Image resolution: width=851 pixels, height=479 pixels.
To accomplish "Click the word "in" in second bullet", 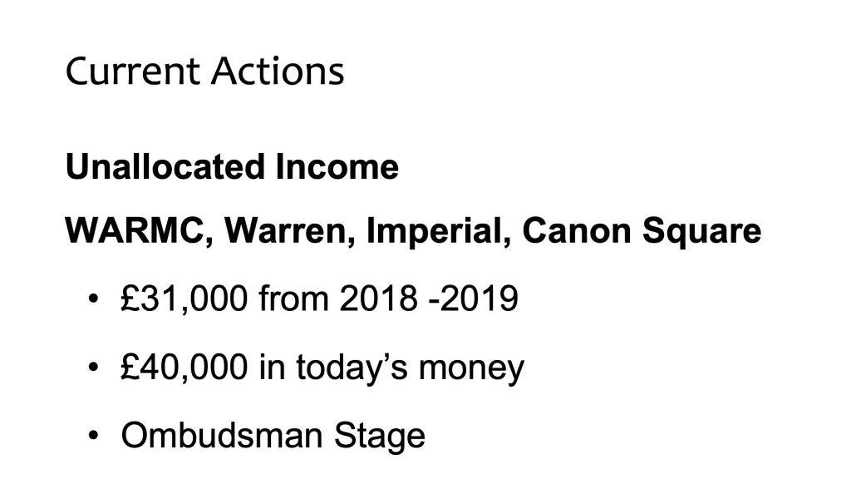I will [x=269, y=368].
